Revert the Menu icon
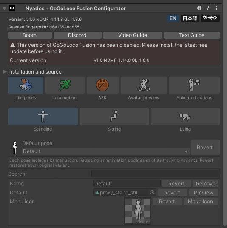This screenshot has width=227, height=228. click(x=167, y=202)
